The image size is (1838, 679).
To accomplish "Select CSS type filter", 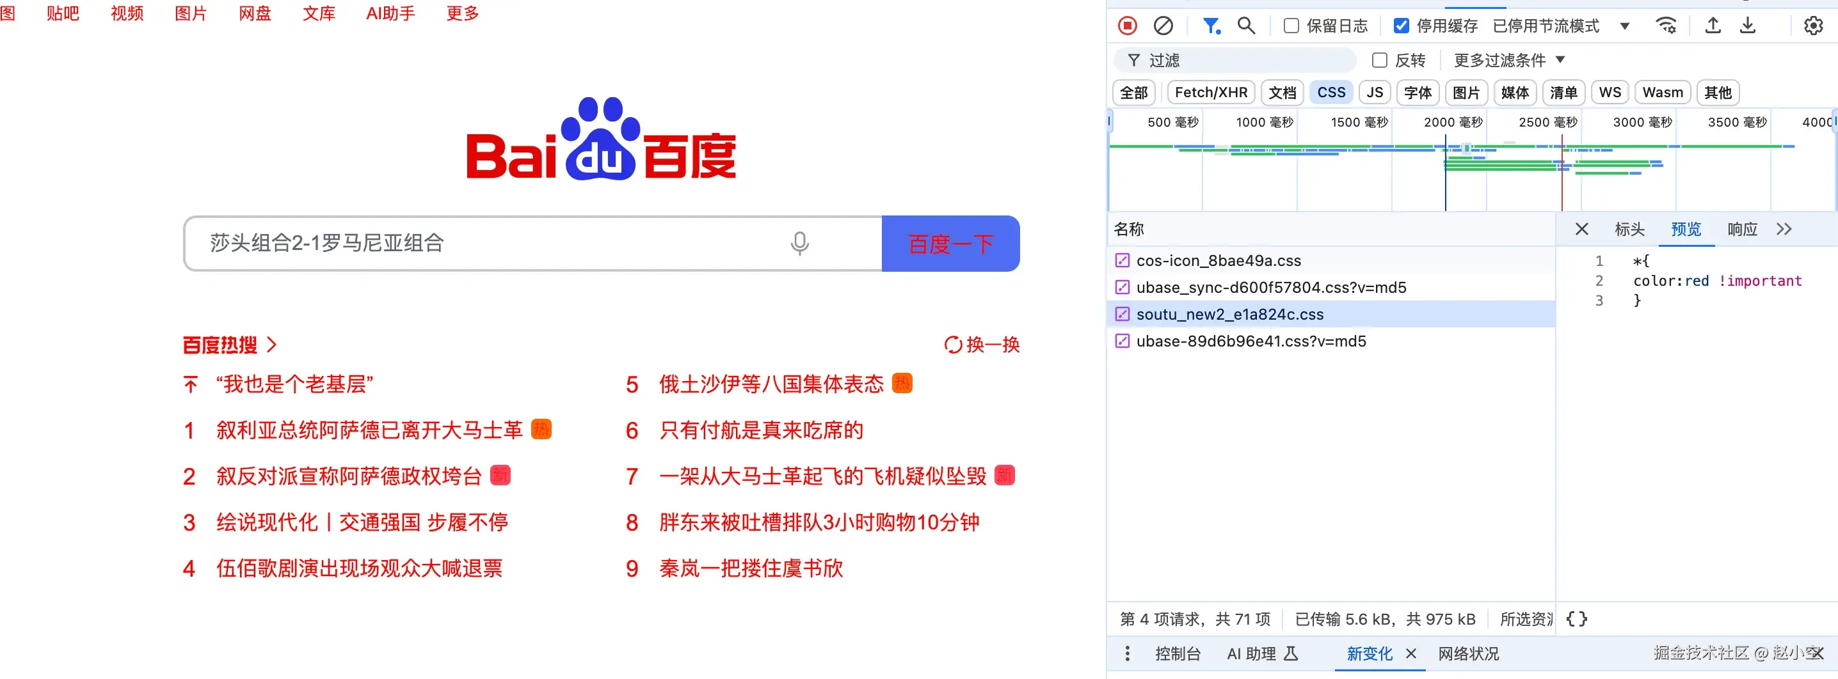I will 1331,93.
